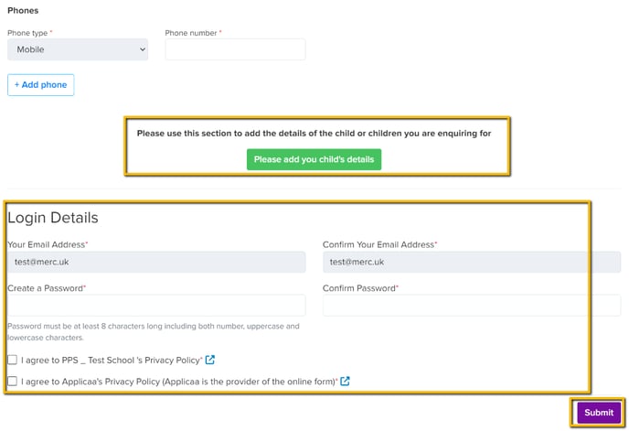Click the green add child's details button
Image resolution: width=629 pixels, height=431 pixels.
pos(314,159)
